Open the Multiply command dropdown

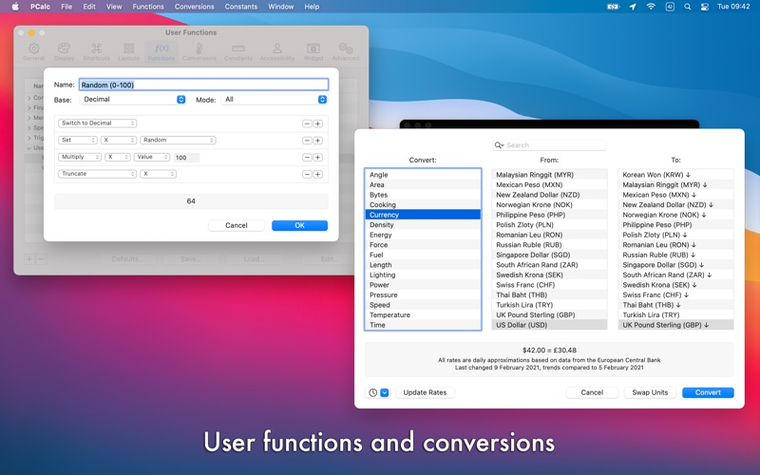coord(80,157)
